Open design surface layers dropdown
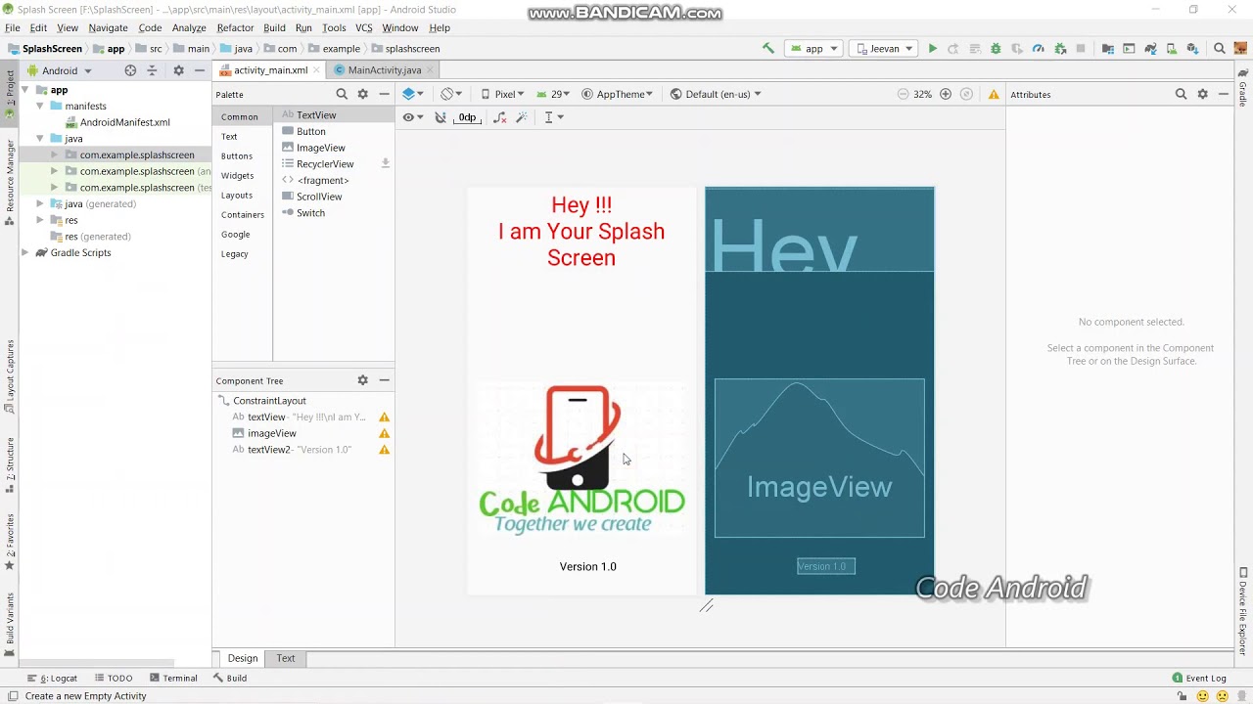Image resolution: width=1253 pixels, height=704 pixels. click(412, 94)
